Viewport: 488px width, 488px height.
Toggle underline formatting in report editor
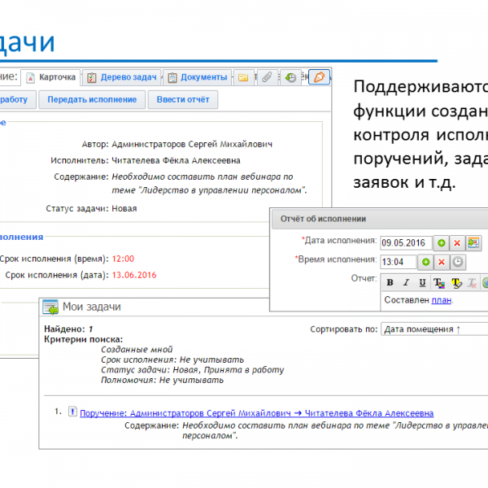click(x=422, y=283)
